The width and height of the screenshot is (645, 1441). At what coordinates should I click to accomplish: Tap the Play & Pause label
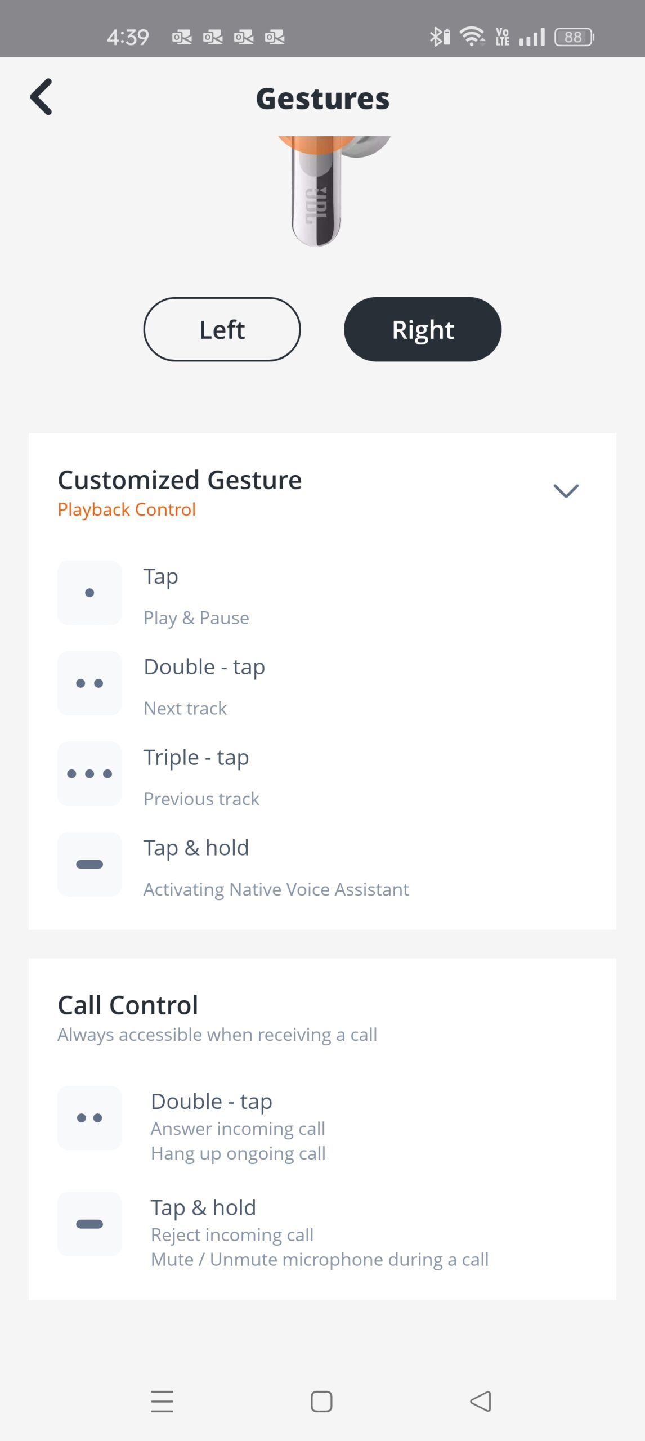coord(196,618)
